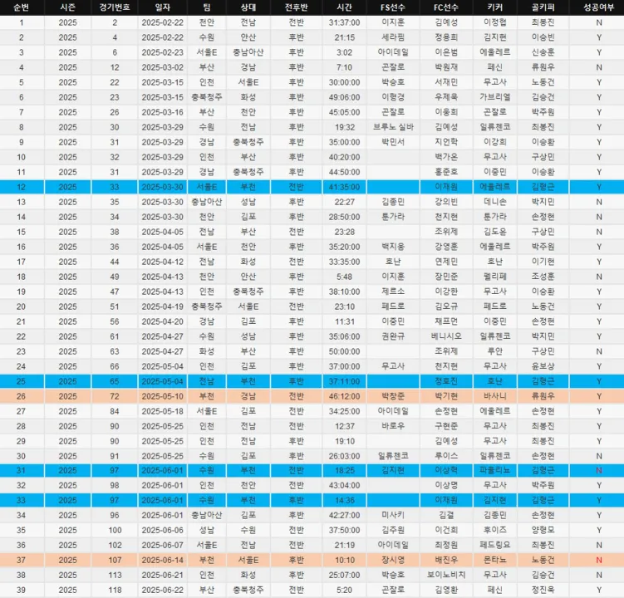The width and height of the screenshot is (624, 598).
Task: Click the 경기번호 column header
Action: click(115, 7)
